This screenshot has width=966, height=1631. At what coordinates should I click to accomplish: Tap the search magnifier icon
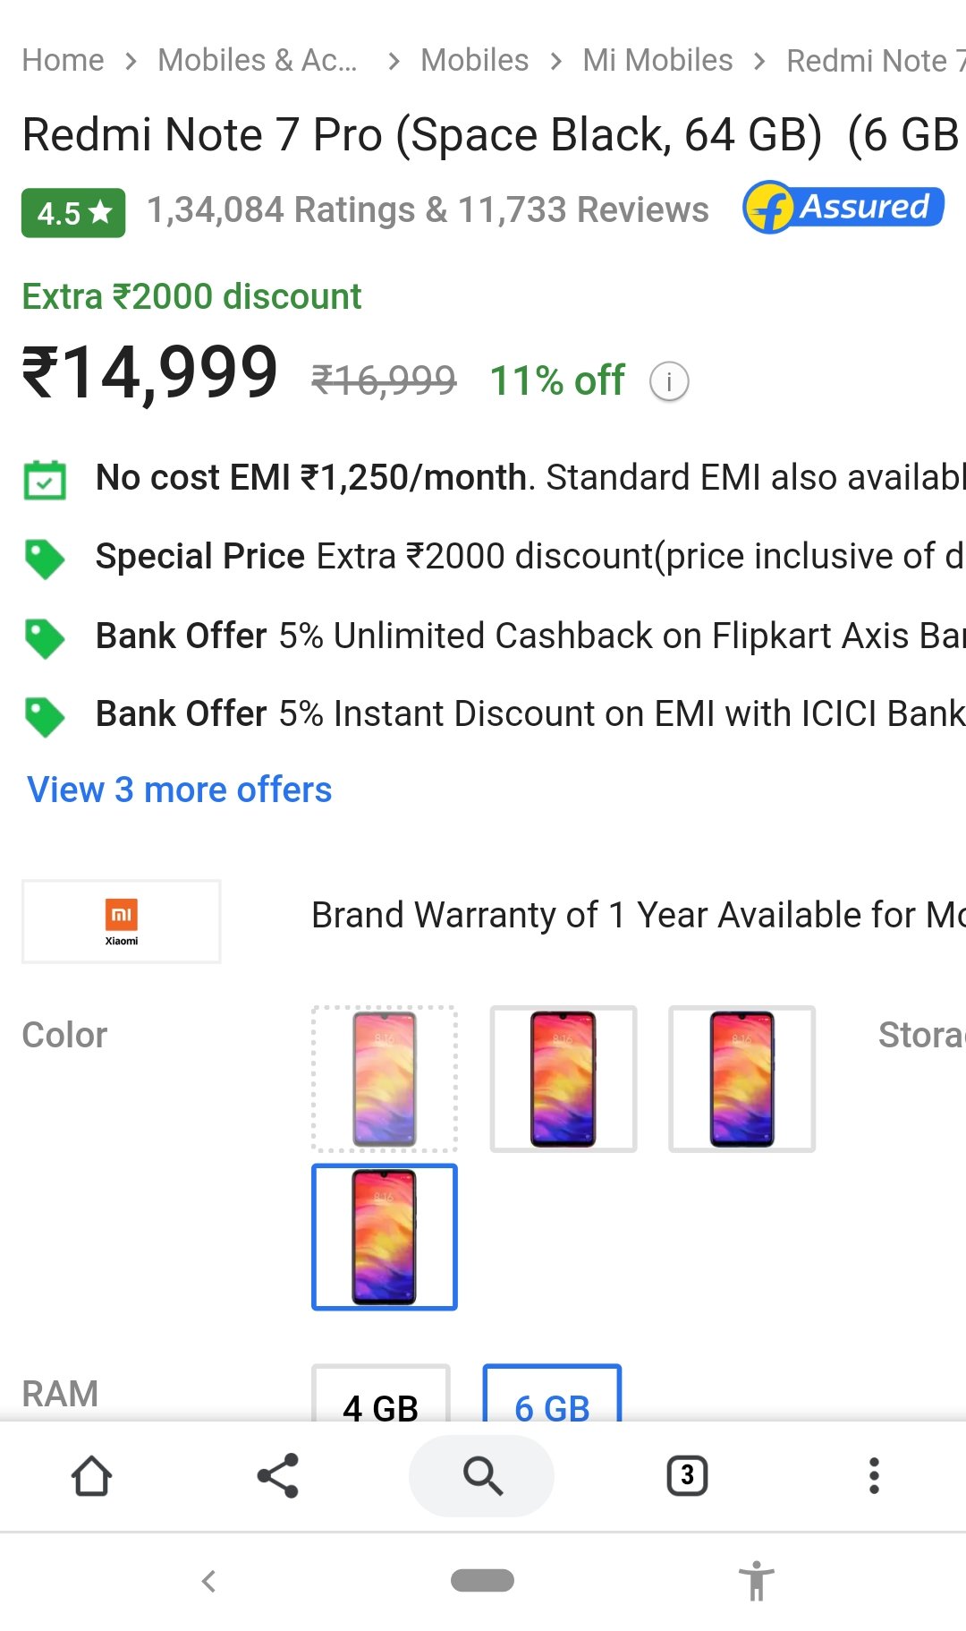(482, 1475)
